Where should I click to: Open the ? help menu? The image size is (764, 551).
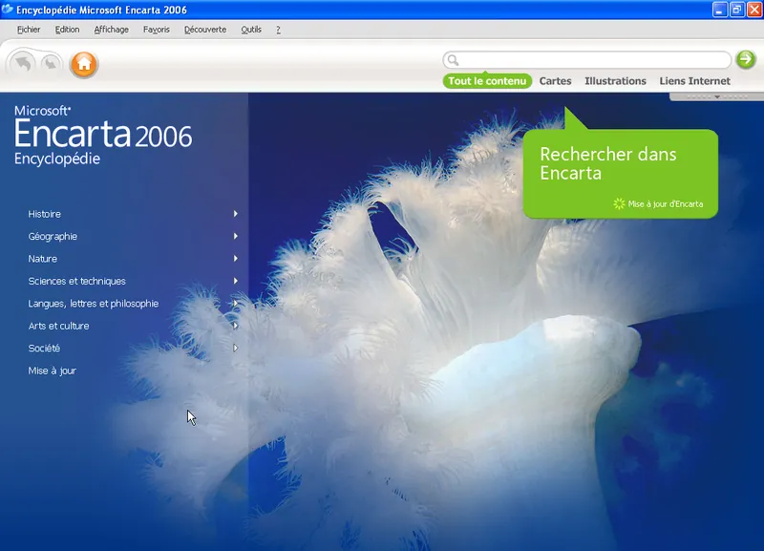coord(278,30)
